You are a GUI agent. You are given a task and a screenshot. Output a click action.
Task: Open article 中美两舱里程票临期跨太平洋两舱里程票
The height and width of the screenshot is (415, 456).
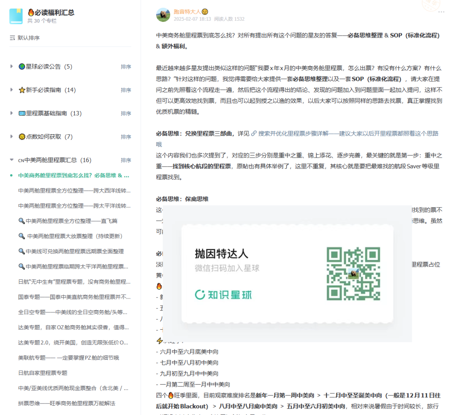pos(73,267)
